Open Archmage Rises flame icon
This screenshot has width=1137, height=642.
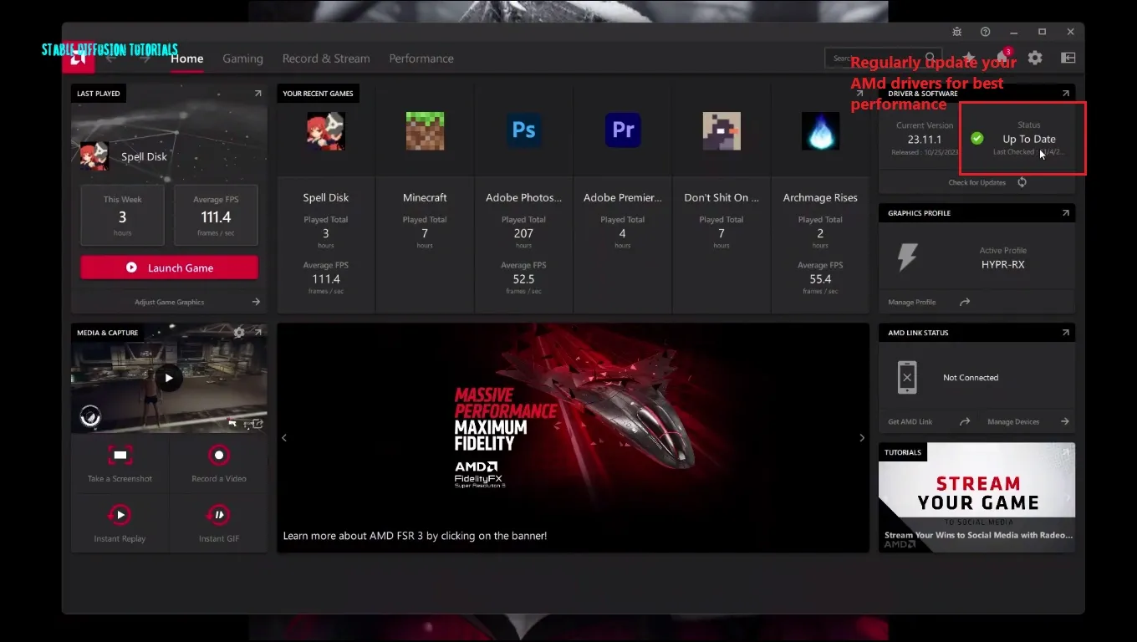click(x=820, y=131)
